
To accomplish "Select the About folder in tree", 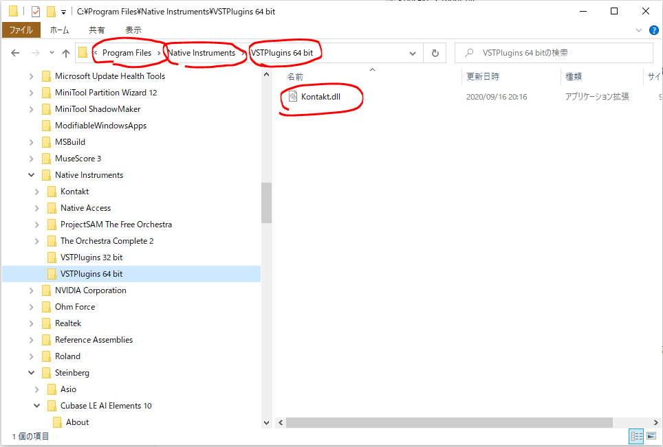I will click(x=78, y=422).
